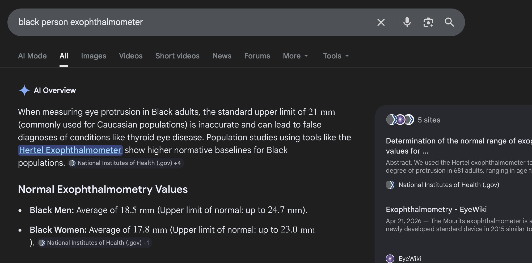Click the National Institutes of Health (.gov) source name

(x=449, y=185)
